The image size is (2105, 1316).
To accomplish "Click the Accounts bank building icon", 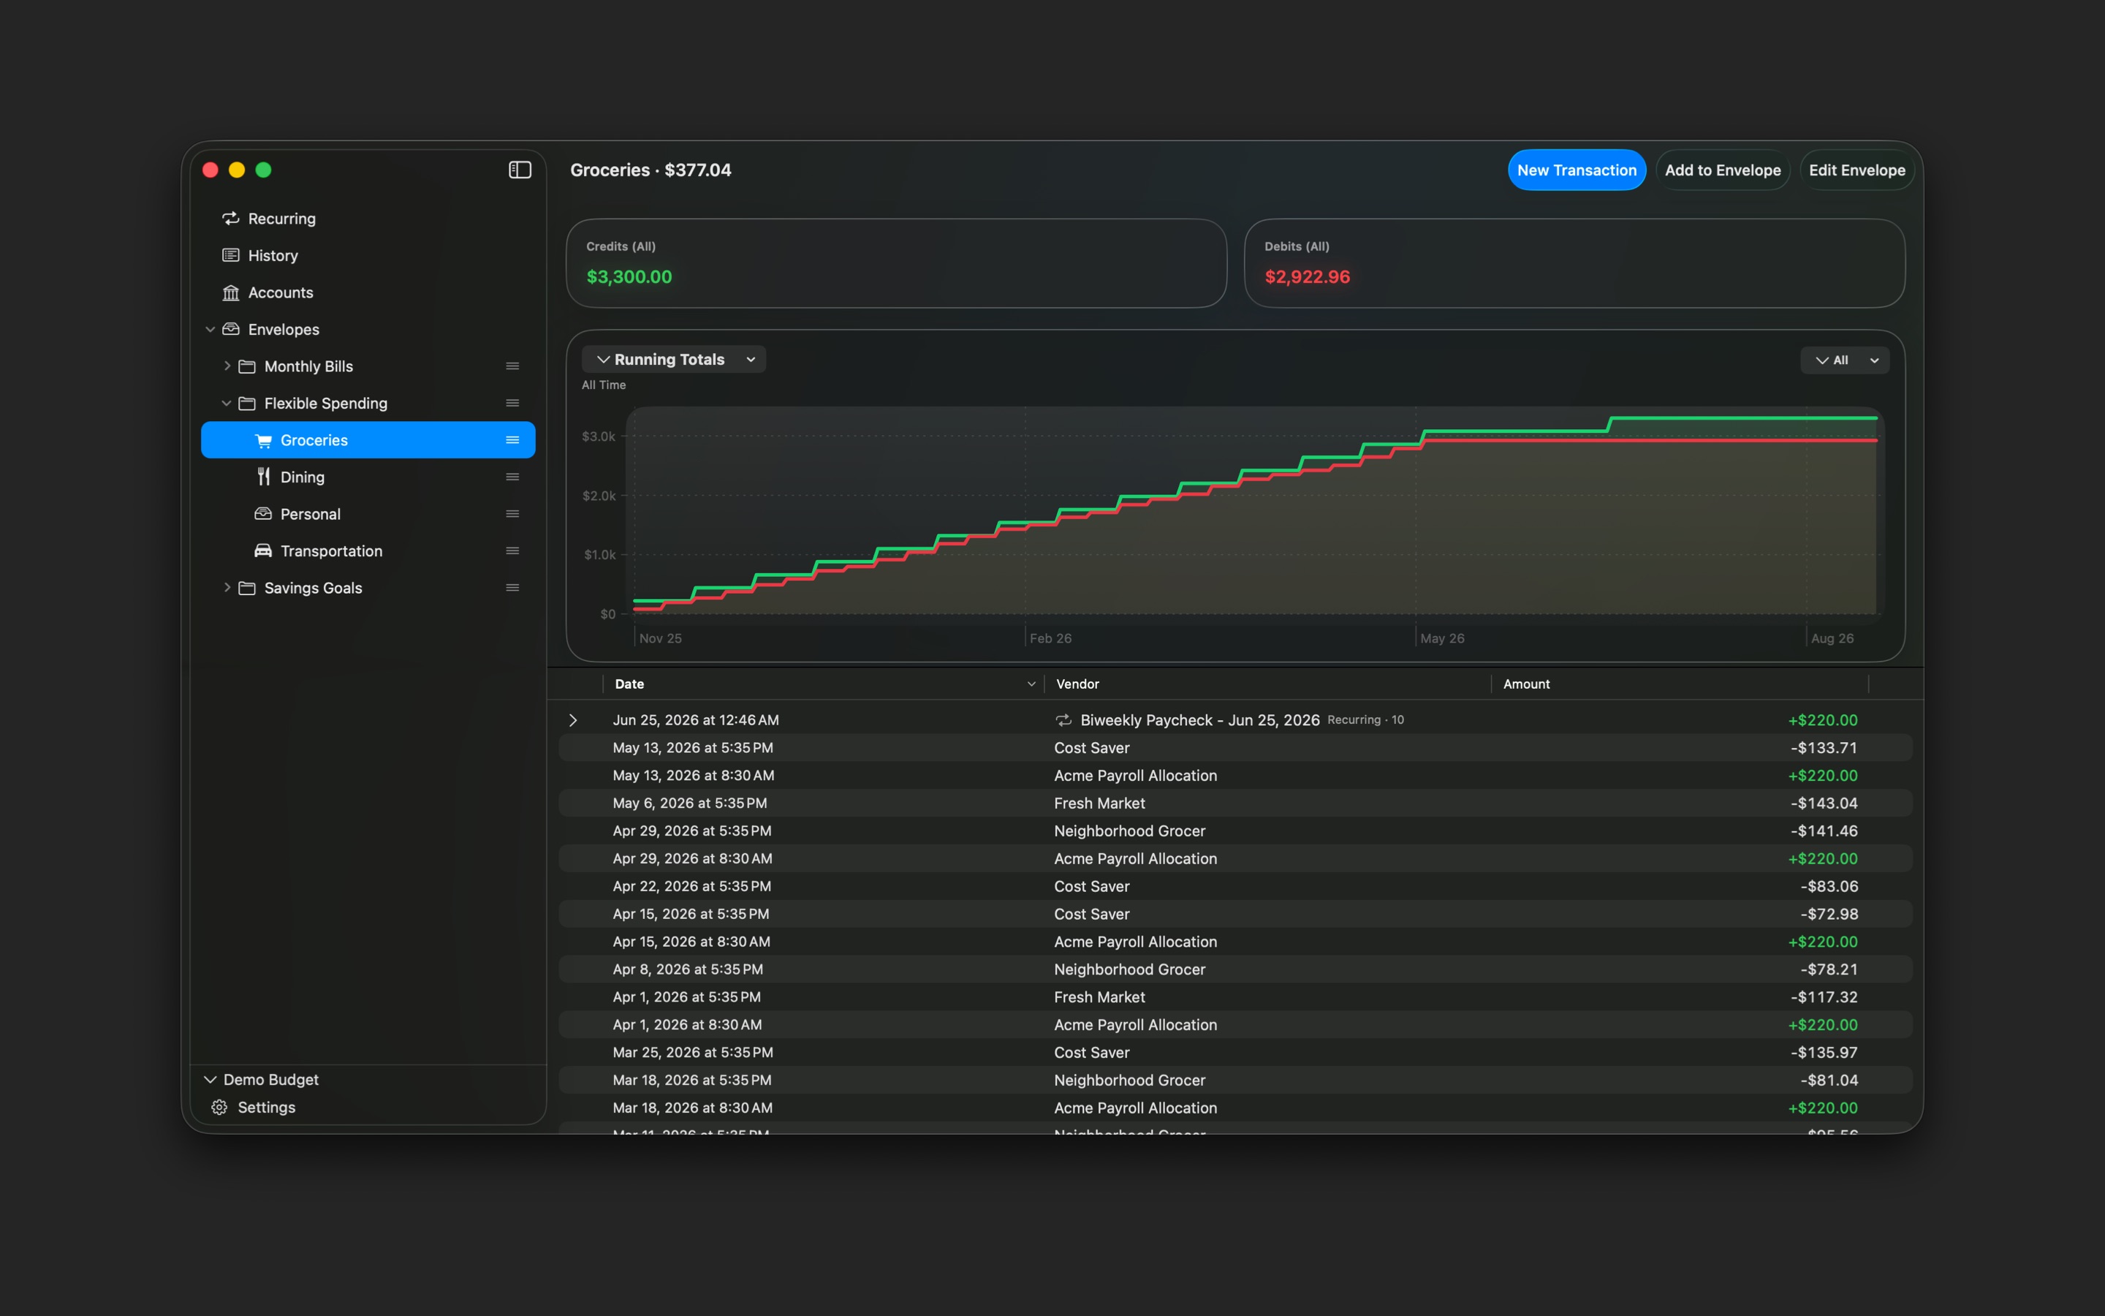I will (x=230, y=292).
